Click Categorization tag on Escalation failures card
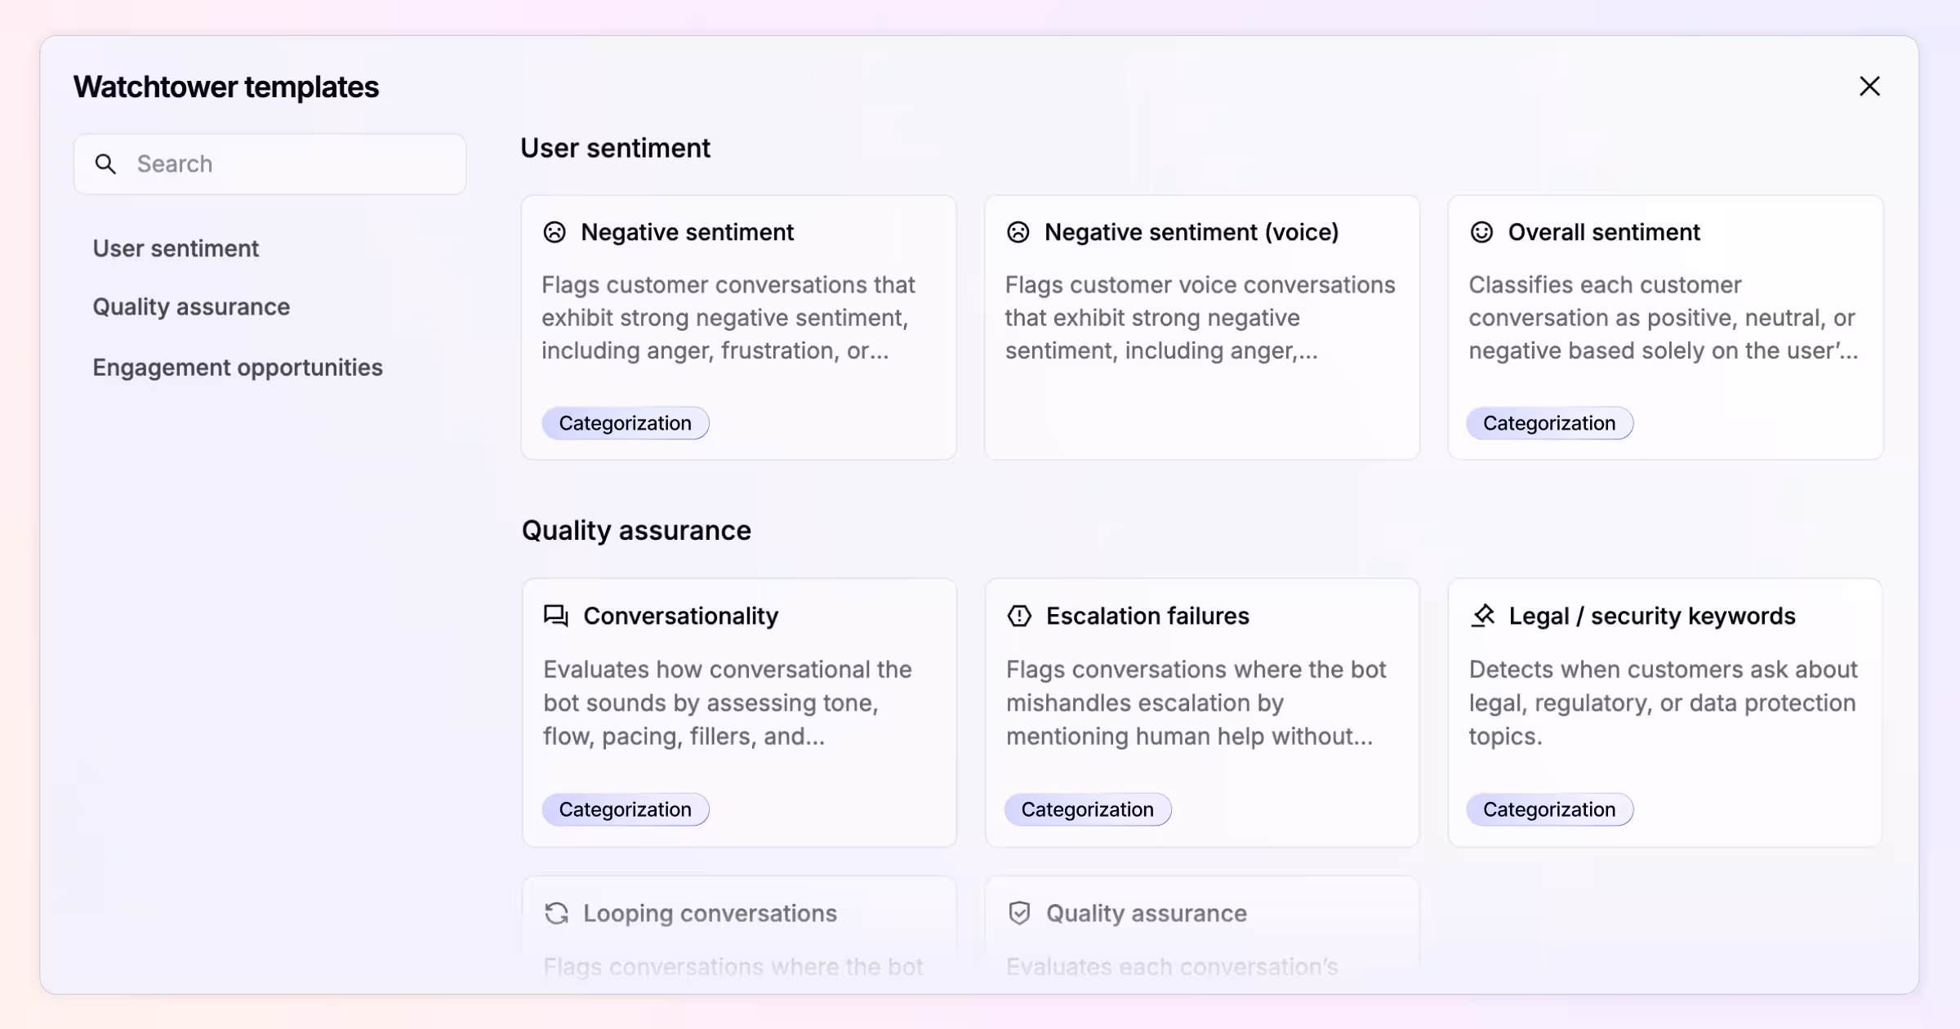This screenshot has width=1960, height=1029. [x=1087, y=809]
